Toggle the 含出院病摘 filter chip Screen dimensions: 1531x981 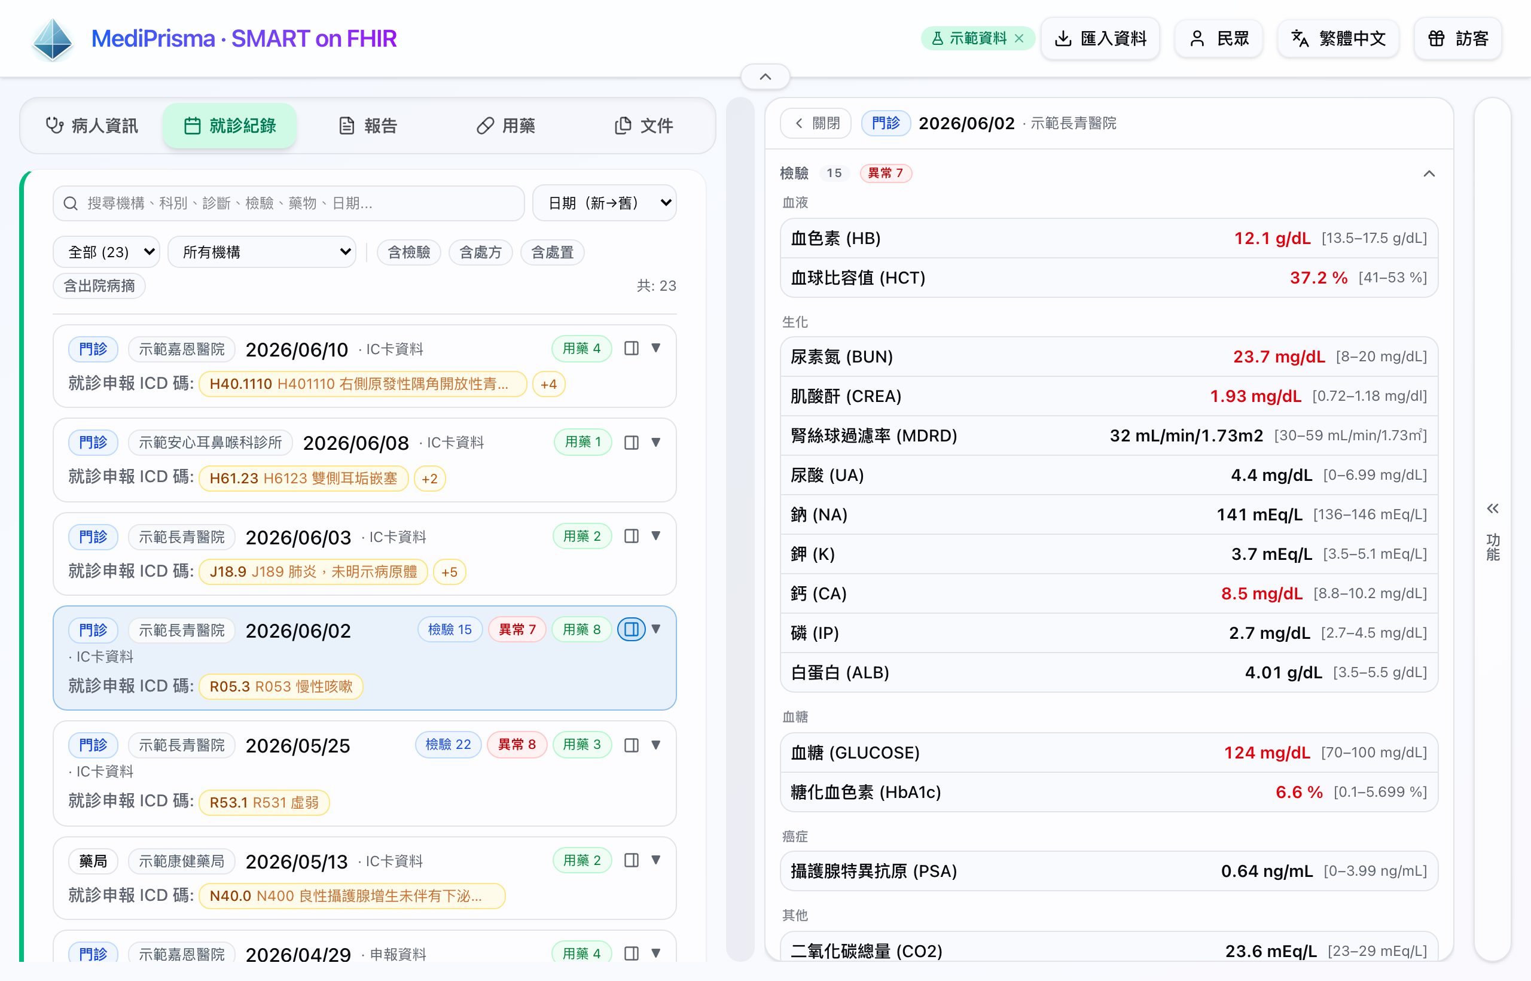99,286
